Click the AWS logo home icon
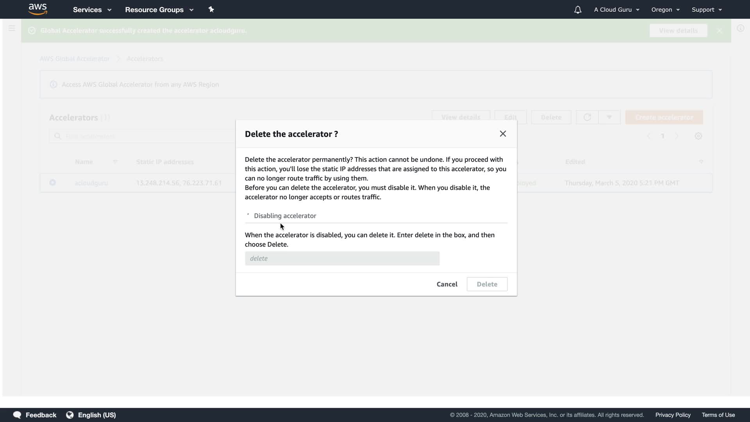 point(38,9)
